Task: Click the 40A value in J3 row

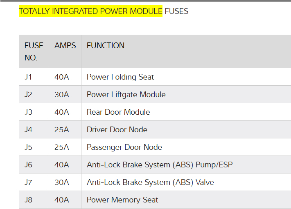Action: [62, 112]
